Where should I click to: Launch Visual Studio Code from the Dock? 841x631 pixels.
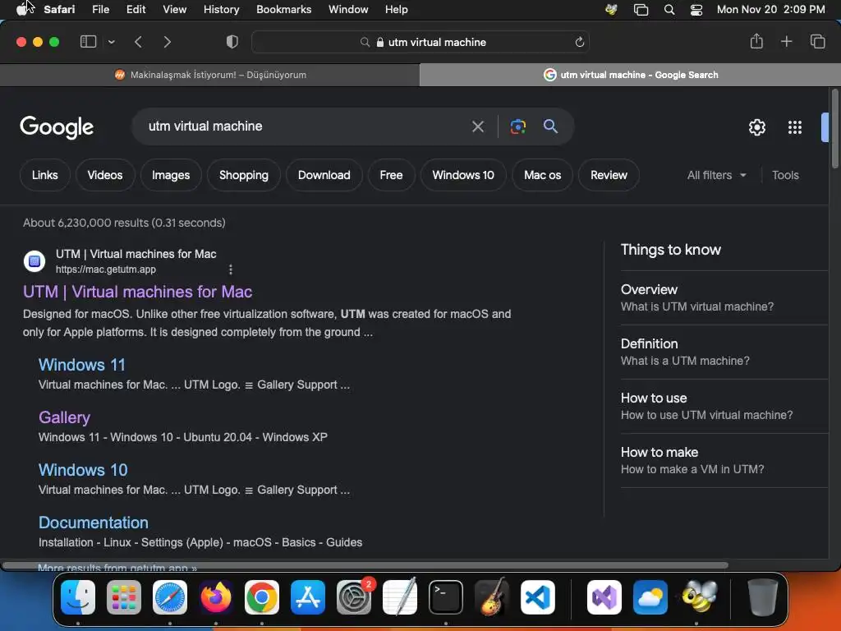537,596
